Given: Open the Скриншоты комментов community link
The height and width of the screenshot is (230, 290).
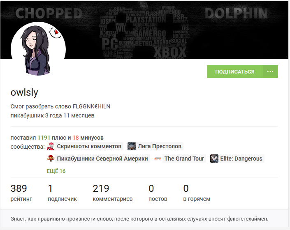Looking at the screenshot, I should pos(89,146).
